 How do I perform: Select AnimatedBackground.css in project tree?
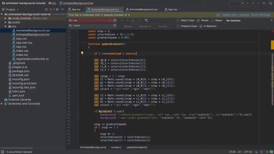coord(33,30)
